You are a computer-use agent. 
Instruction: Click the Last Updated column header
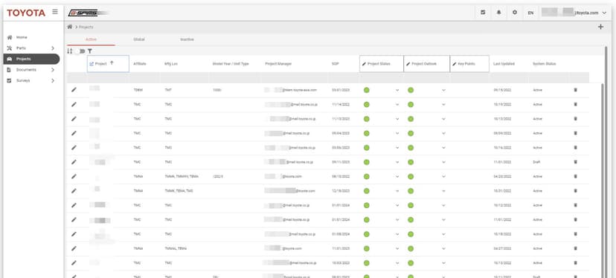504,64
